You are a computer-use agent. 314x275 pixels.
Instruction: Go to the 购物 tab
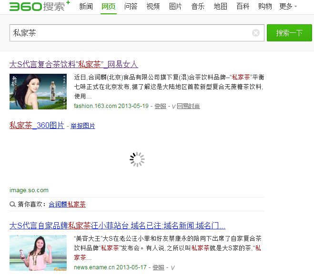click(x=265, y=6)
